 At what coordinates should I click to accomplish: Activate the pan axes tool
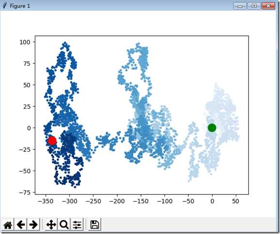51,225
